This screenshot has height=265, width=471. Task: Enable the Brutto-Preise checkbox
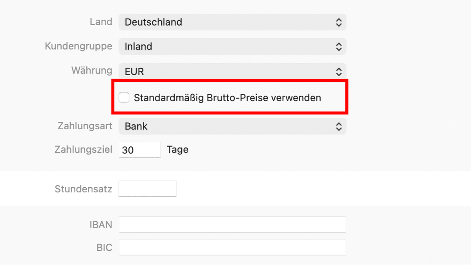coord(124,98)
